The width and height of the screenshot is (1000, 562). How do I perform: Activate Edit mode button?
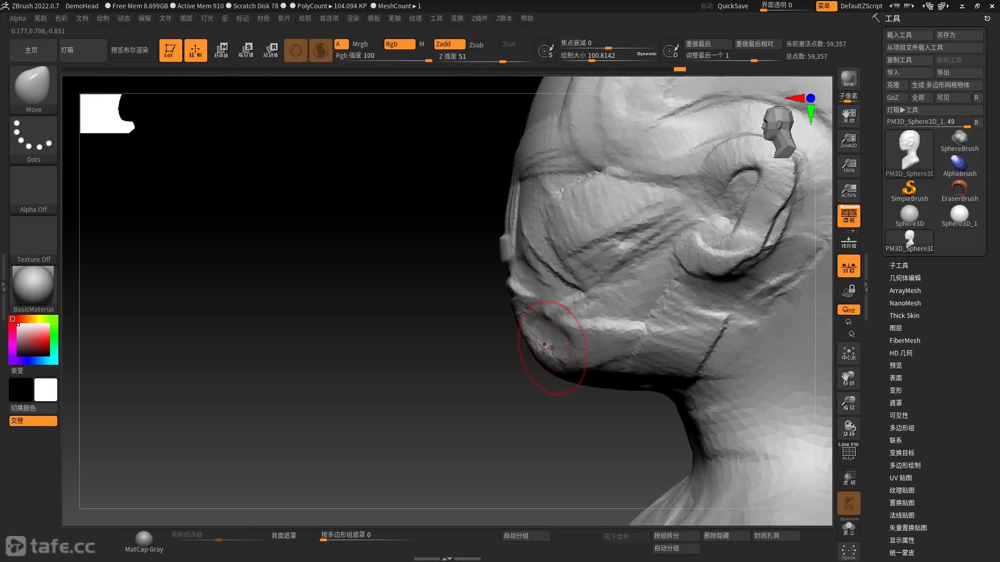pyautogui.click(x=170, y=50)
